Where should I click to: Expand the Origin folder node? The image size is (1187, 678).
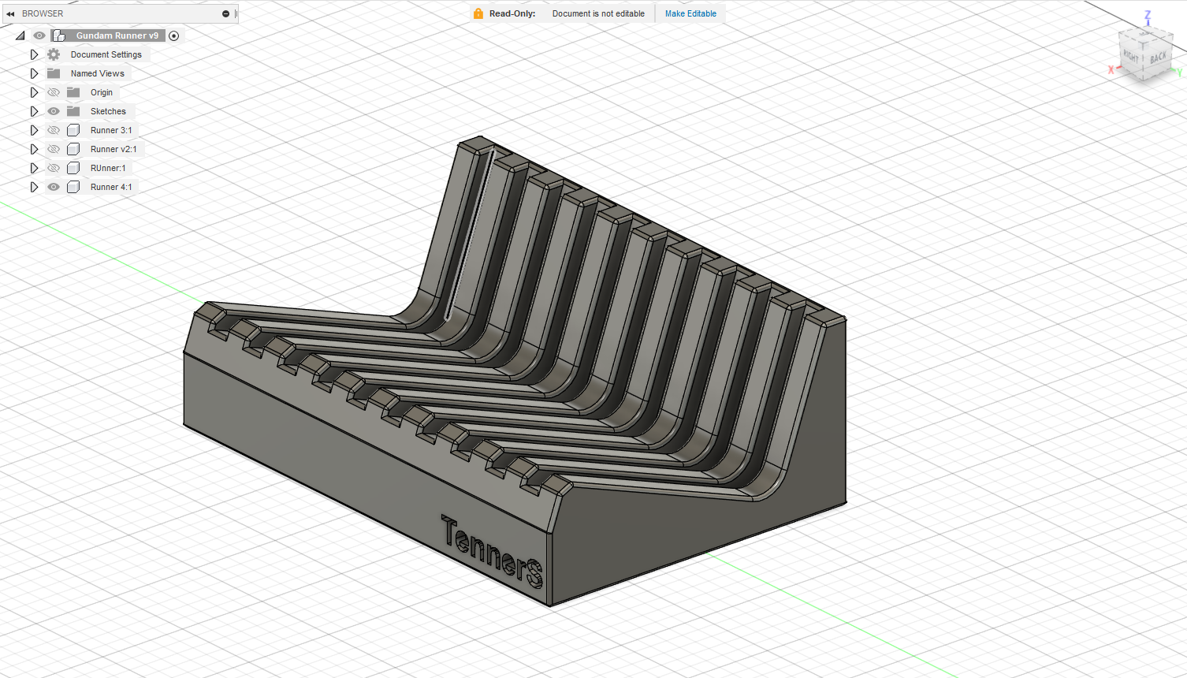point(34,92)
